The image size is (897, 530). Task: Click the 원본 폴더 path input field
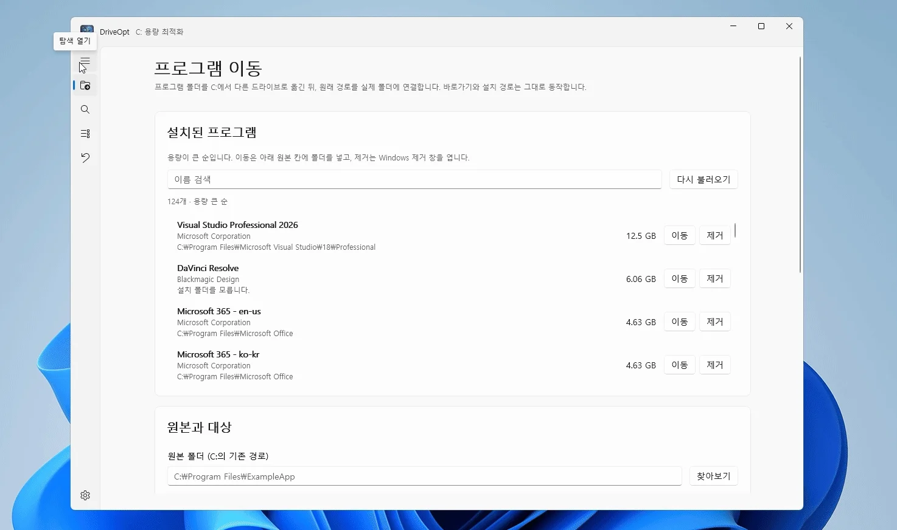(424, 476)
